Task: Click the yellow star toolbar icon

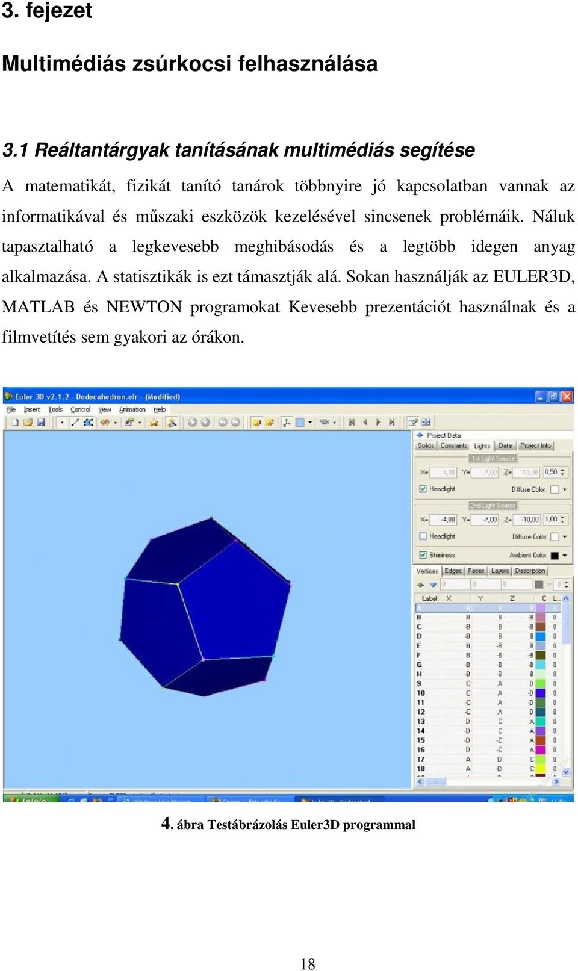Action: pos(154,423)
